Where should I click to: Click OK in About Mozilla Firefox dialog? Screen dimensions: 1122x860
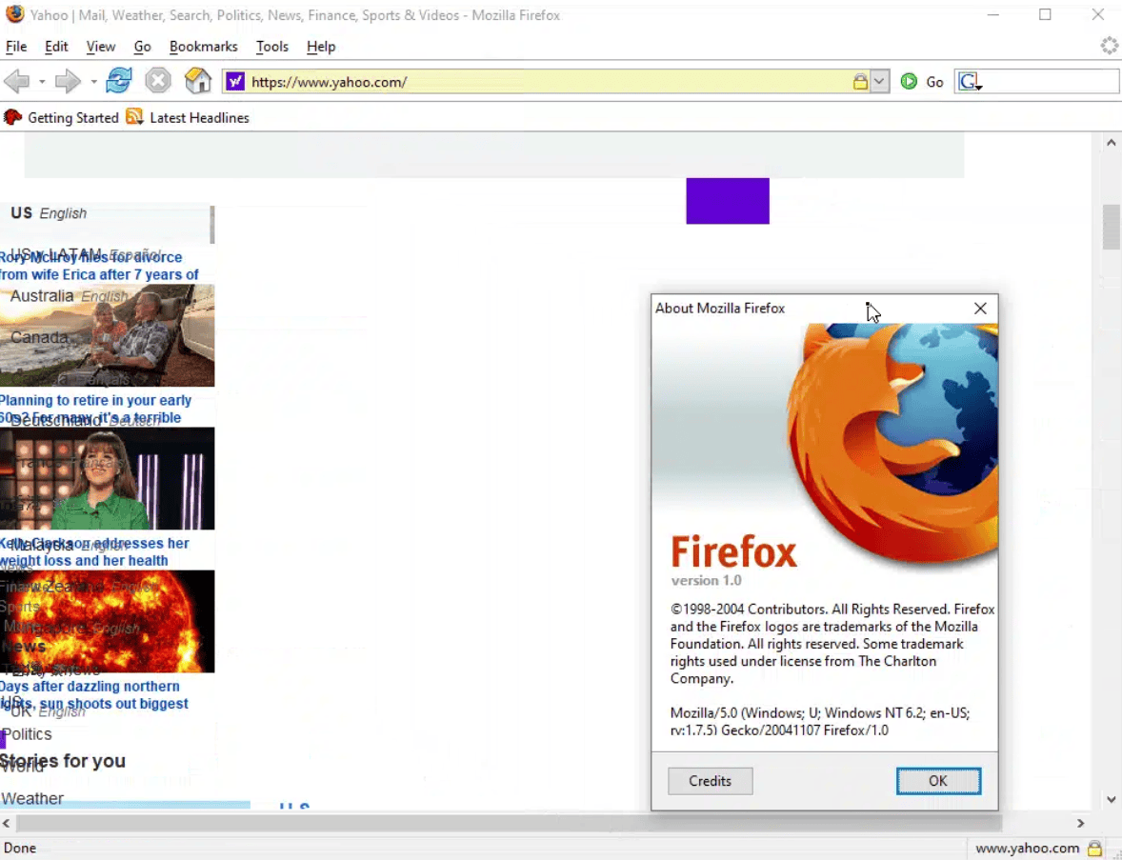click(x=938, y=781)
